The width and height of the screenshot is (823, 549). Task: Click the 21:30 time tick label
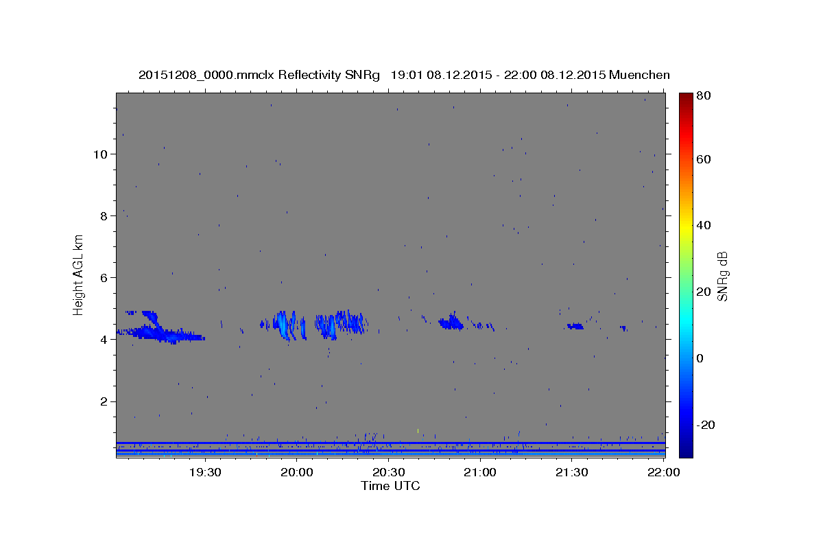click(572, 472)
